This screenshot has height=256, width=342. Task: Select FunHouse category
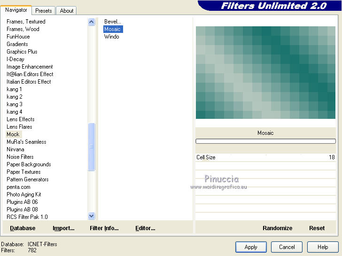tap(18, 37)
